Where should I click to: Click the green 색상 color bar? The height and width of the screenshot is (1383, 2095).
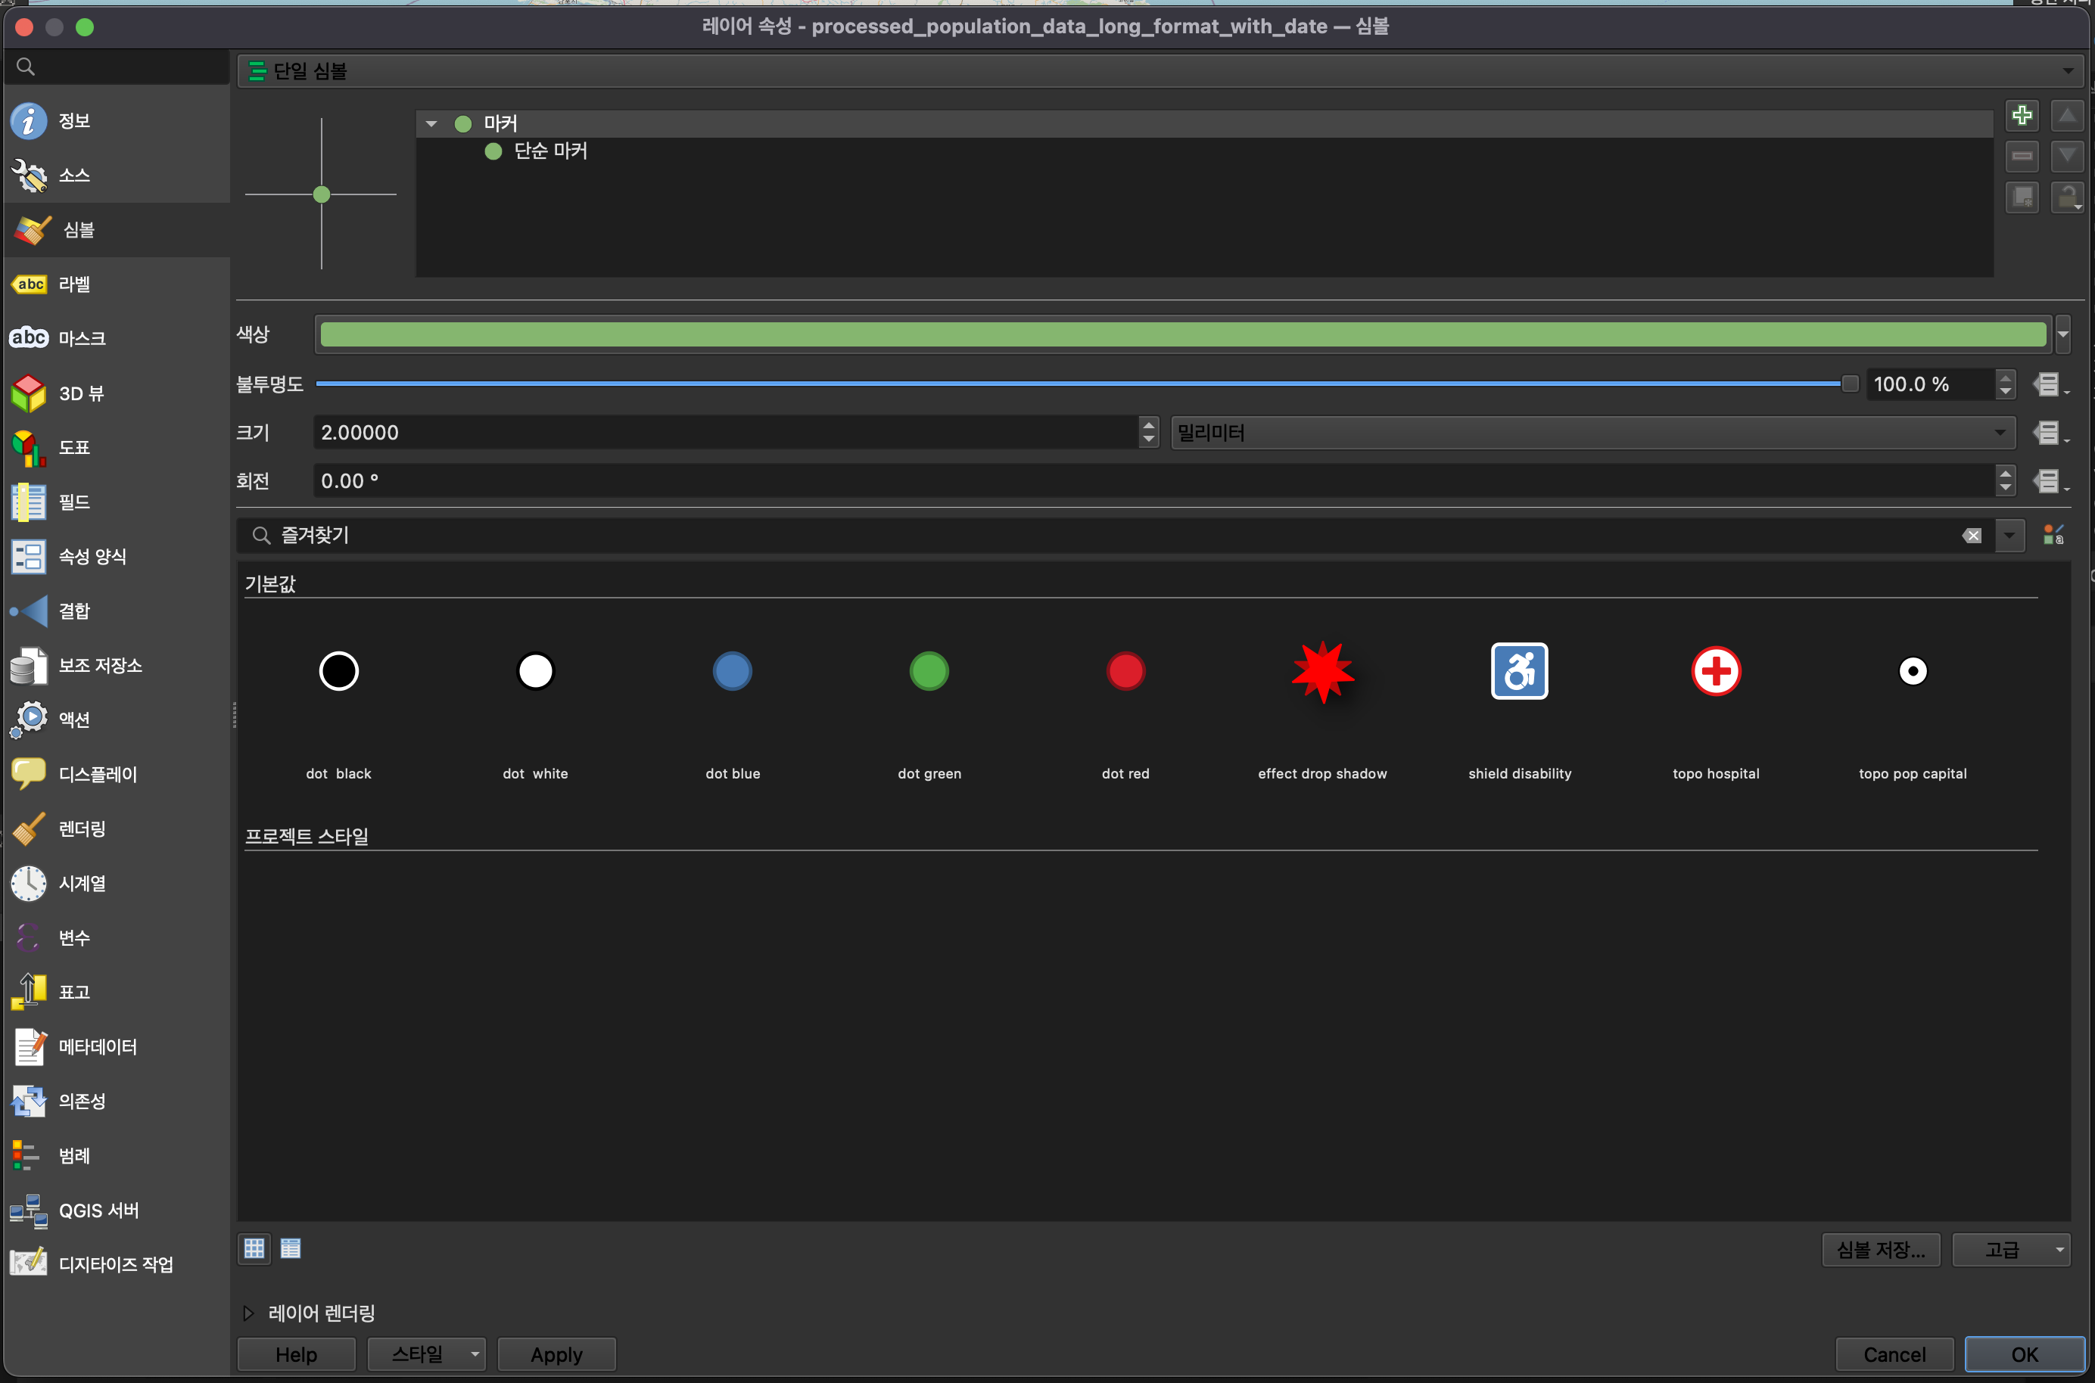(x=1182, y=334)
